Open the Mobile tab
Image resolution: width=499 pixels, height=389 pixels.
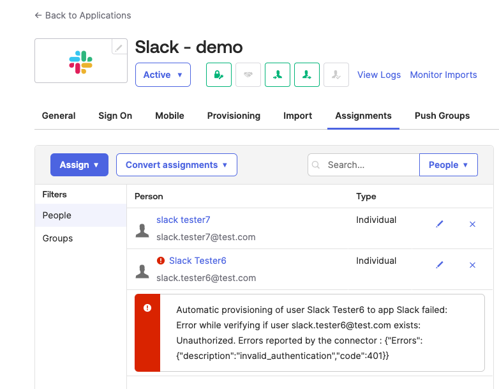click(170, 116)
